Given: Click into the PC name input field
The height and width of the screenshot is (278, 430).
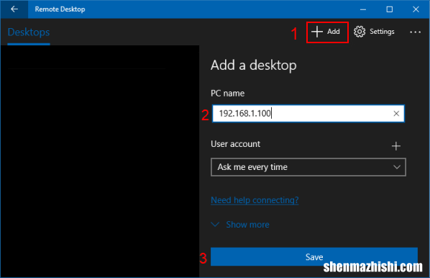Looking at the screenshot, I should pos(308,114).
